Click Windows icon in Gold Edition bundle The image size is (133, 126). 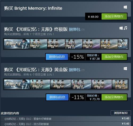coord(125,68)
